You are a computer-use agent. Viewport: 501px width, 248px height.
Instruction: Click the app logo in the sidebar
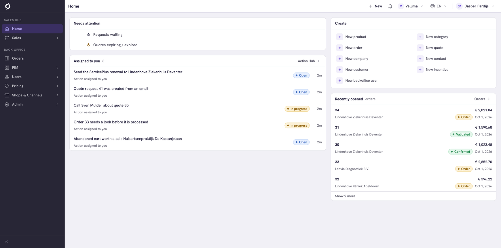click(x=8, y=6)
